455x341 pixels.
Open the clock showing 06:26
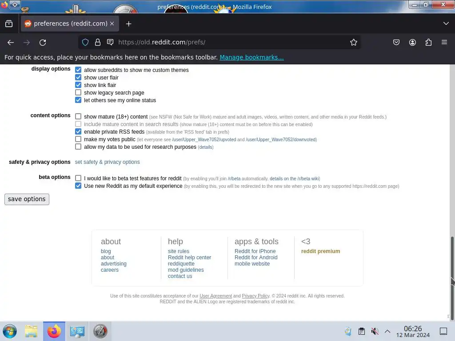[x=413, y=331]
